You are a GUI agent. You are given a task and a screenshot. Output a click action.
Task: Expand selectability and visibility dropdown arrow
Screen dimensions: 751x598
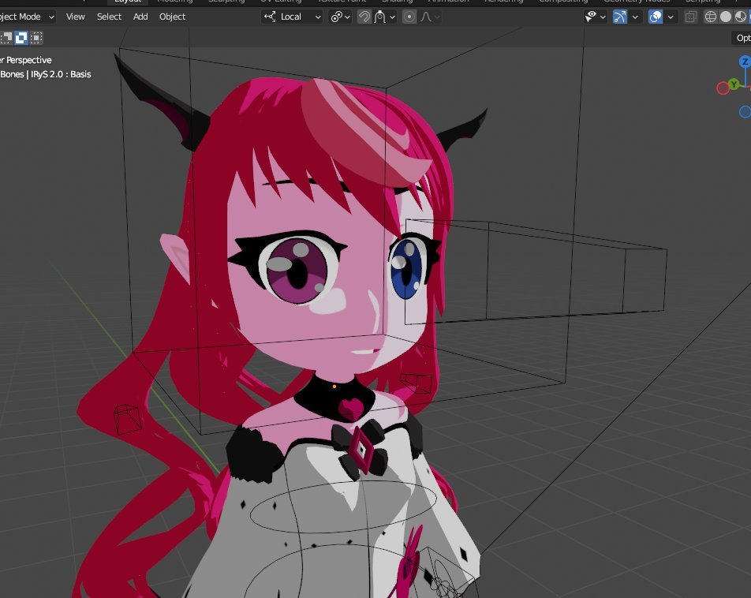point(603,17)
